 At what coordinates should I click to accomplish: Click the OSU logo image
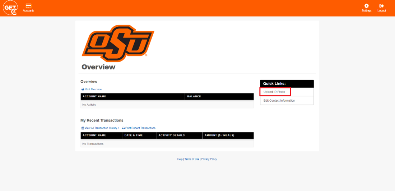tap(118, 41)
